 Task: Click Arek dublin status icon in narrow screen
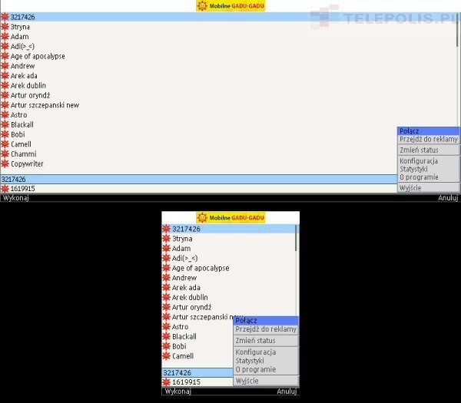[167, 297]
